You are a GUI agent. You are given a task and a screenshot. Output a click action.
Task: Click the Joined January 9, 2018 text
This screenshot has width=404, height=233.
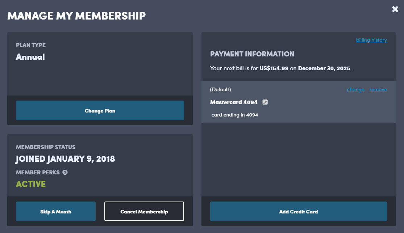point(65,159)
